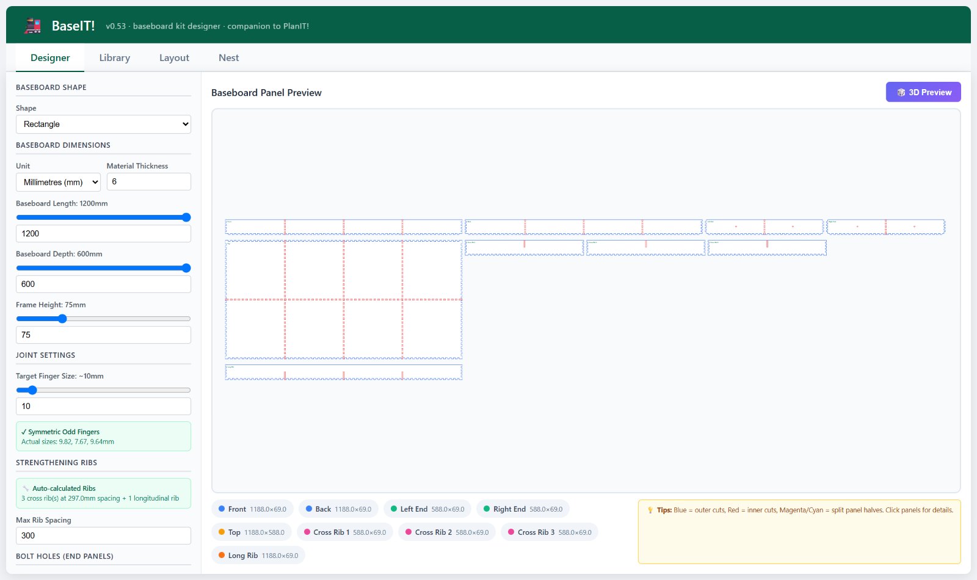Click the Max Rib Spacing field showing 300
Image resolution: width=977 pixels, height=580 pixels.
(x=103, y=535)
